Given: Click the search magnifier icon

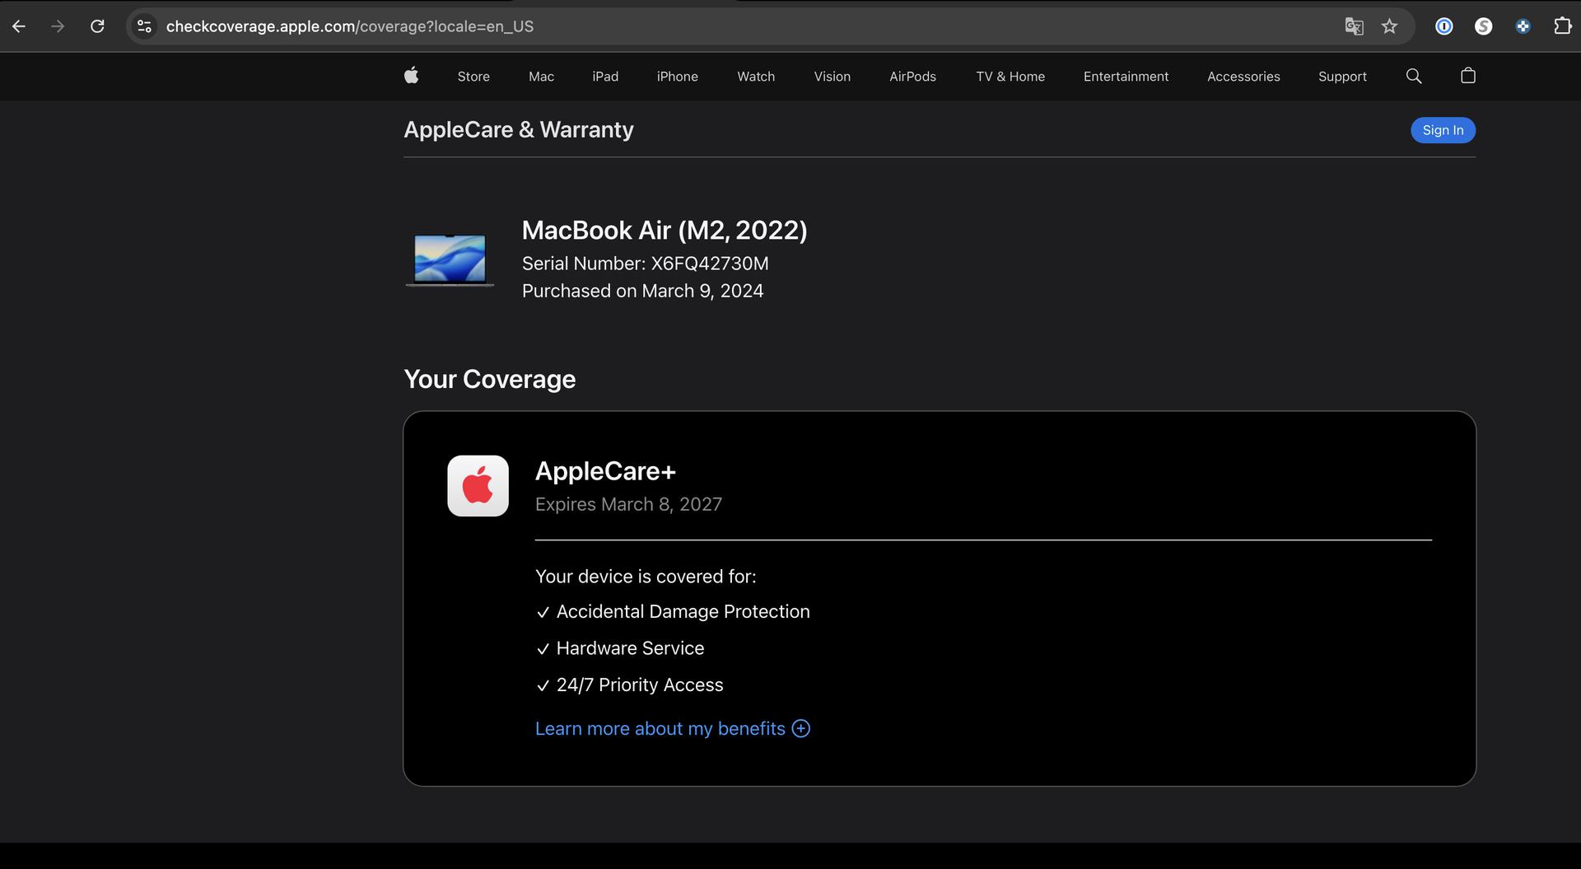Looking at the screenshot, I should point(1414,76).
